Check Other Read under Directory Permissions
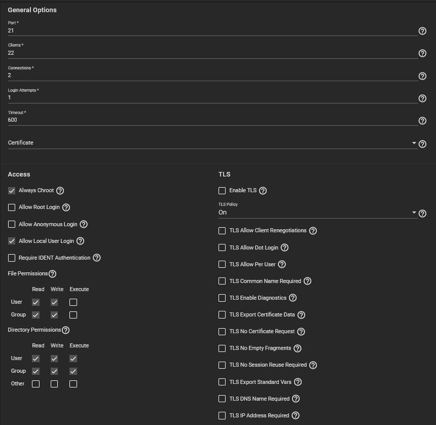This screenshot has width=436, height=425. (35, 384)
